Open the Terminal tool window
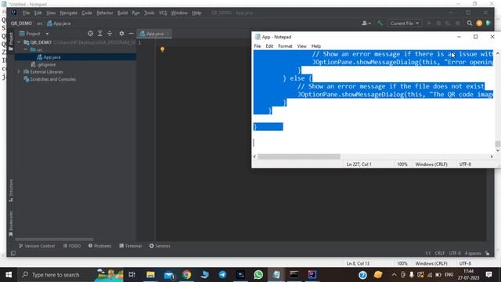Screen dimensions: 501x282 tap(131, 246)
